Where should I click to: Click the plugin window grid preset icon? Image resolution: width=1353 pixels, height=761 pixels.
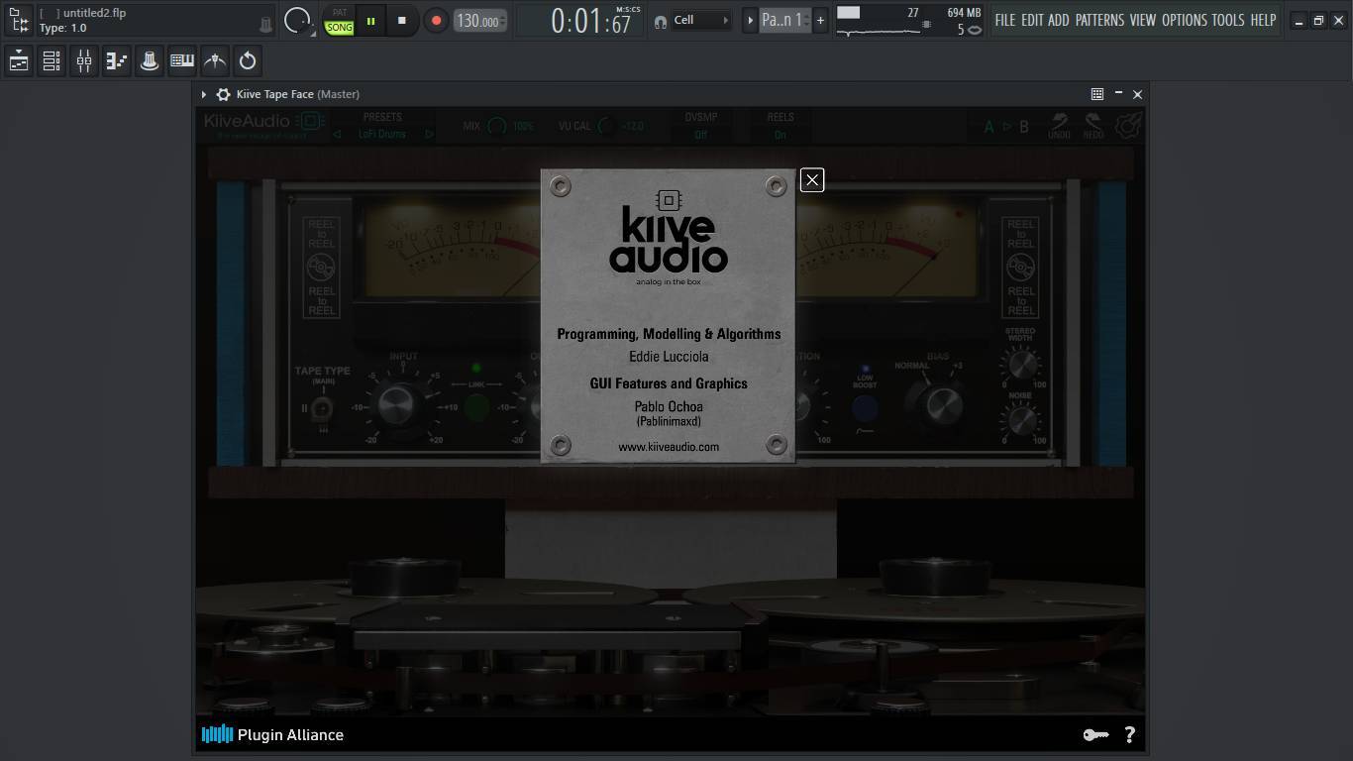pyautogui.click(x=1097, y=94)
